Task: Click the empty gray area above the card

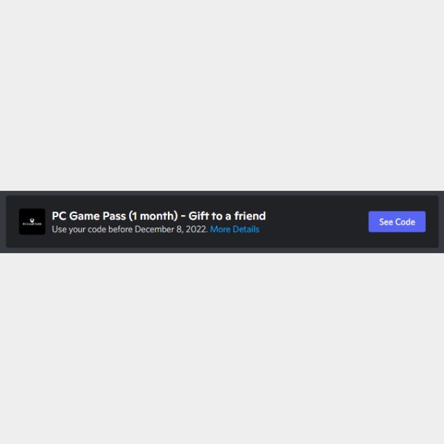Action: (x=222, y=95)
